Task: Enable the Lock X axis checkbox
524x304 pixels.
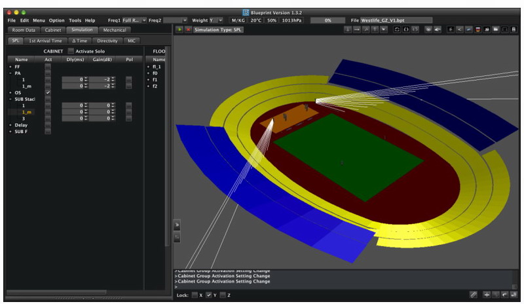Action: [195, 295]
